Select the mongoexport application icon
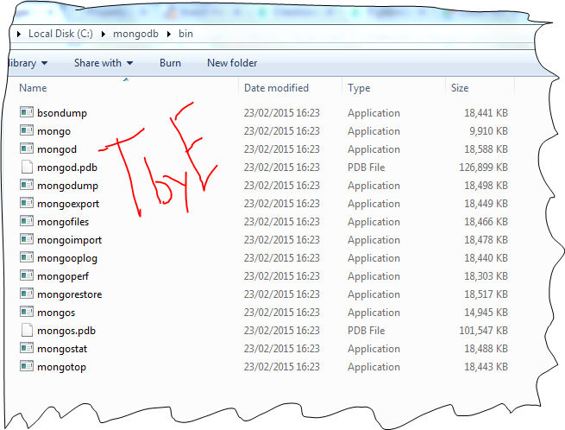This screenshot has height=430, width=565. [27, 203]
